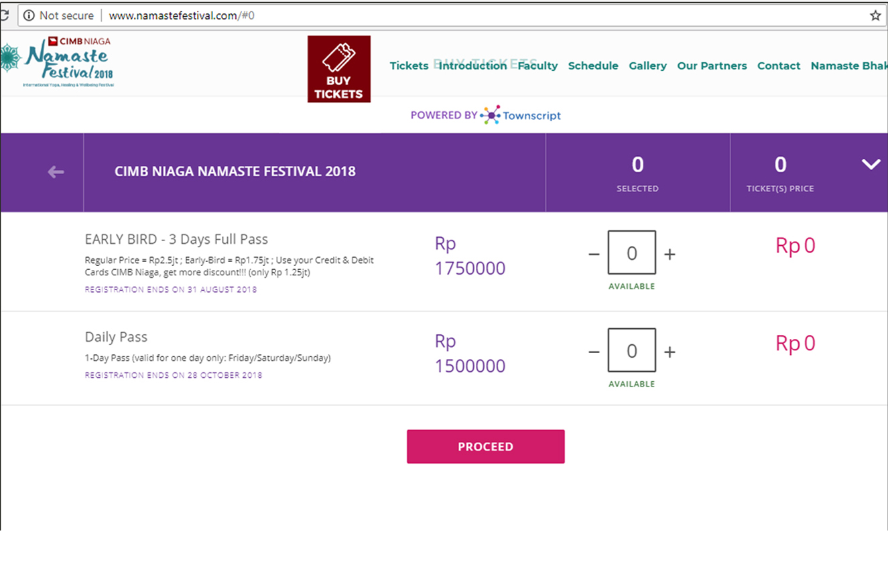Expand the ticket price summary chevron

871,164
